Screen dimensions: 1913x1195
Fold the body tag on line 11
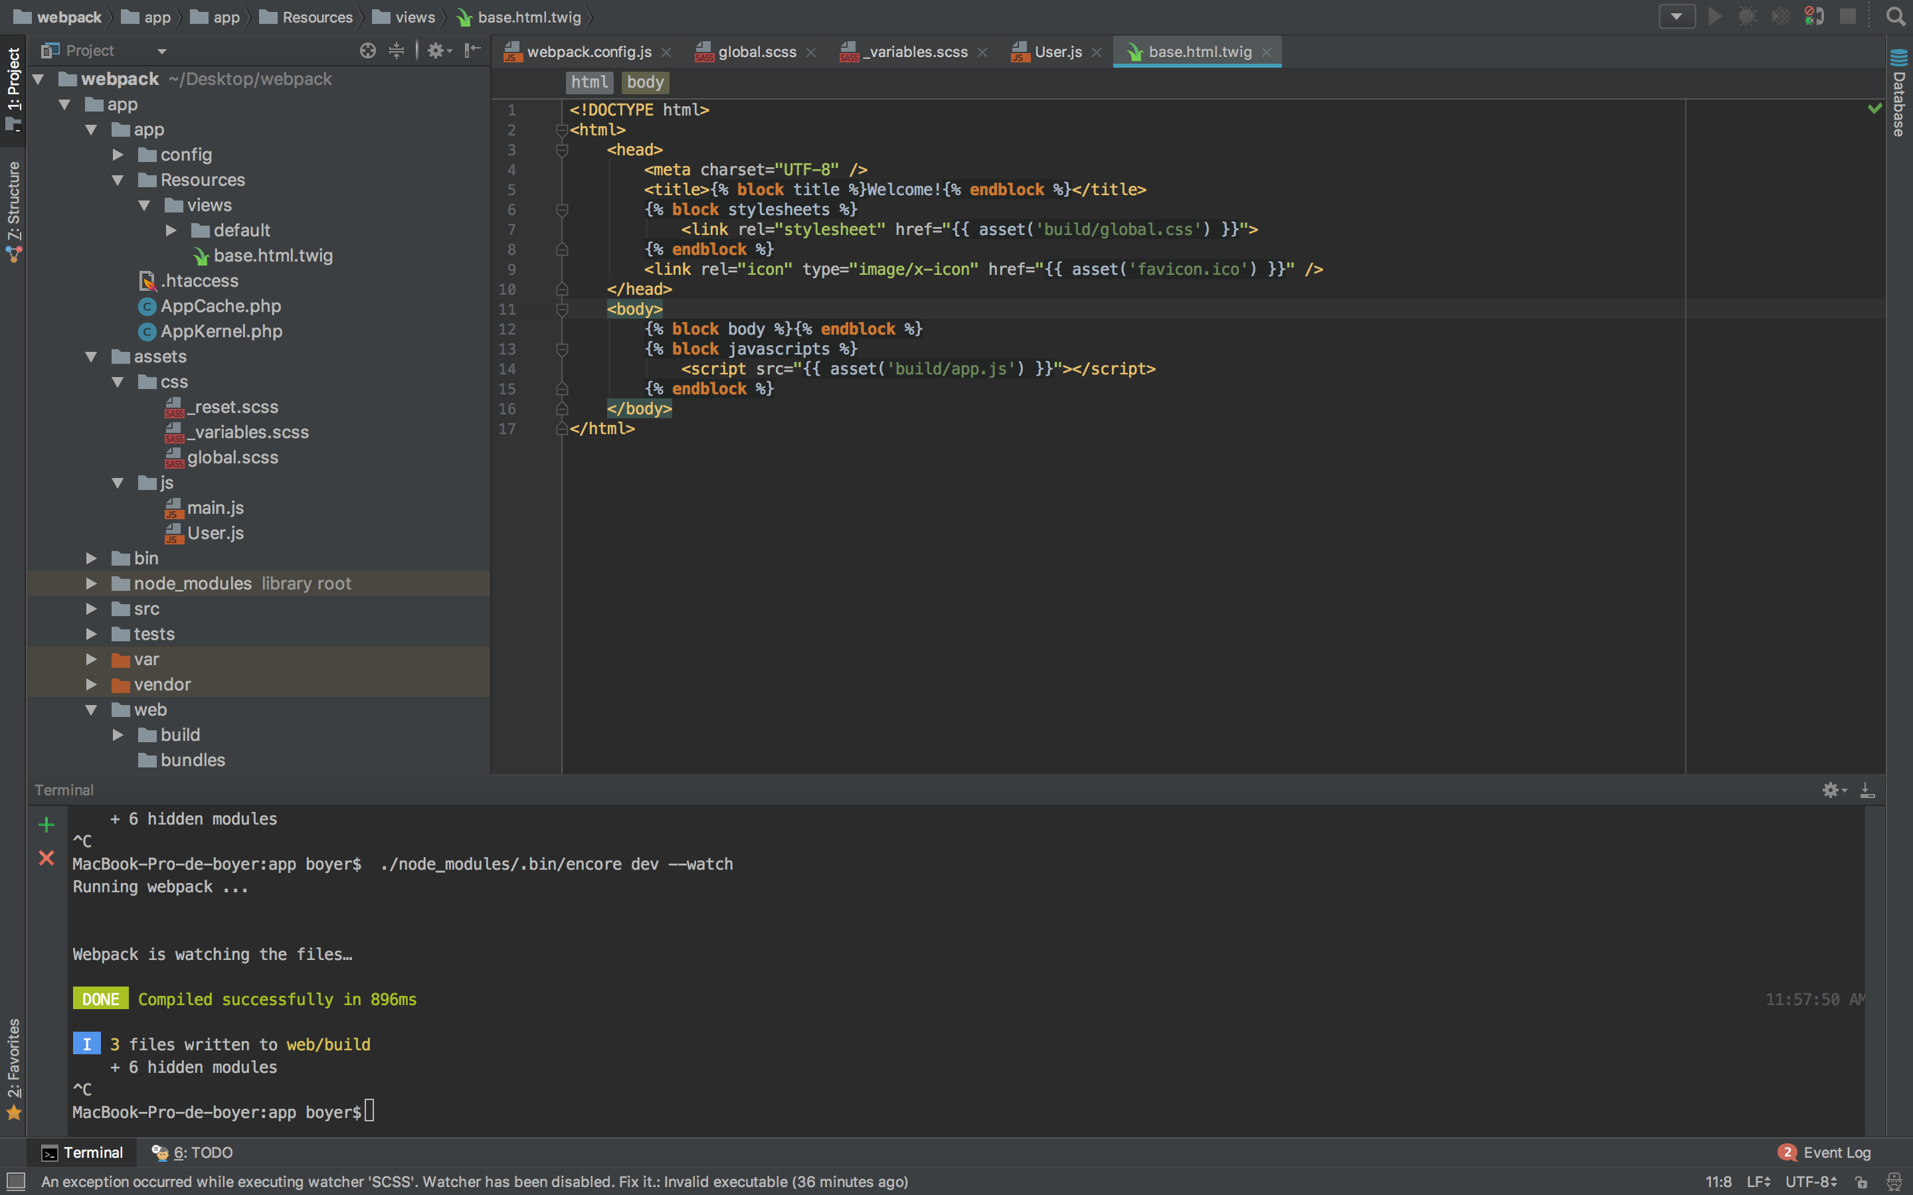pyautogui.click(x=562, y=310)
